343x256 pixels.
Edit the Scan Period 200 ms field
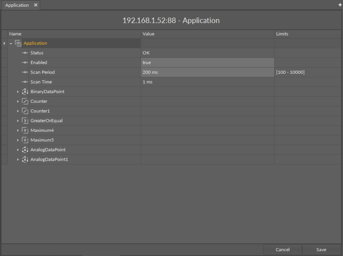207,73
